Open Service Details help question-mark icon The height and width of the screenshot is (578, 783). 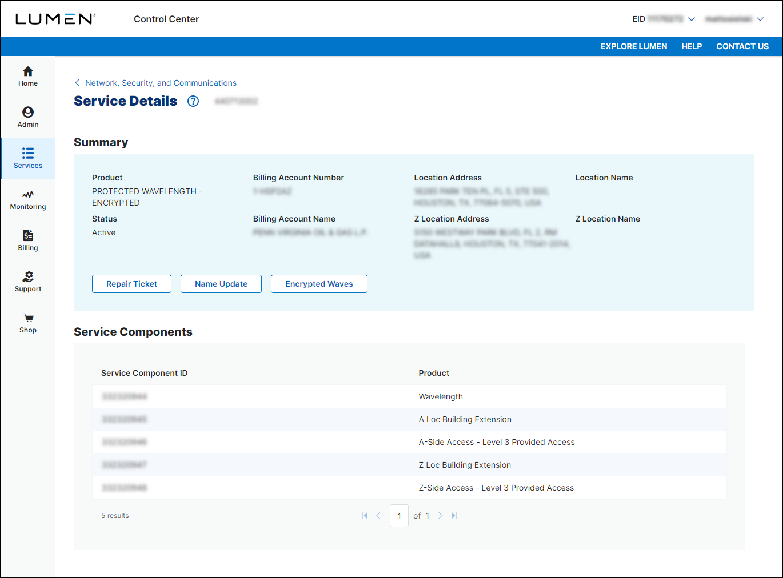193,101
